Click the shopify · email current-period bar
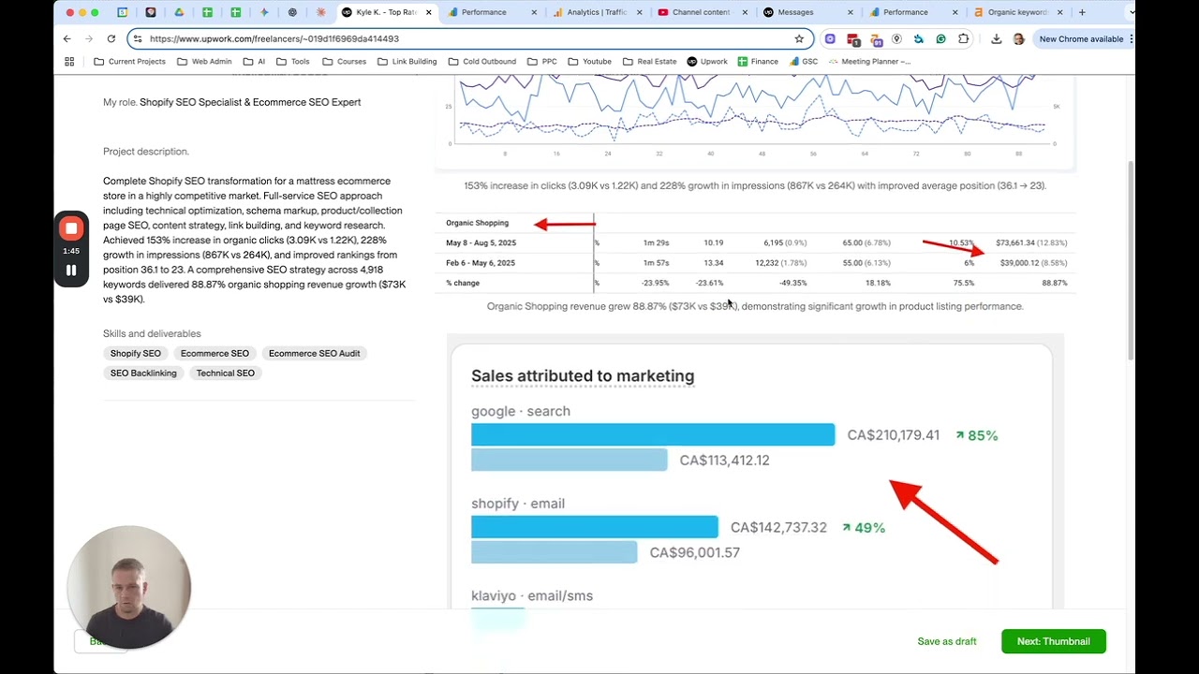 [595, 527]
